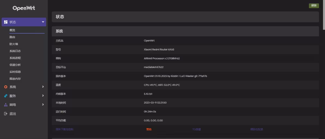Viewport: 325px width, 139px height.
Task: Click the 系统 gear icon
Action: pos(6,87)
